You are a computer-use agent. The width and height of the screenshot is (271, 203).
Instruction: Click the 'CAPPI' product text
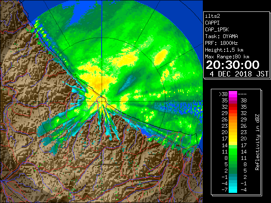(x=212, y=23)
